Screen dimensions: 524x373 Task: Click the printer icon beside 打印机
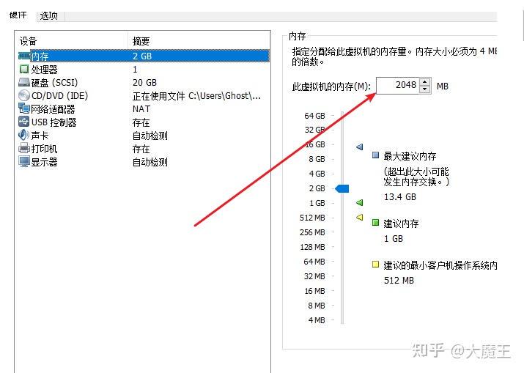coord(24,149)
